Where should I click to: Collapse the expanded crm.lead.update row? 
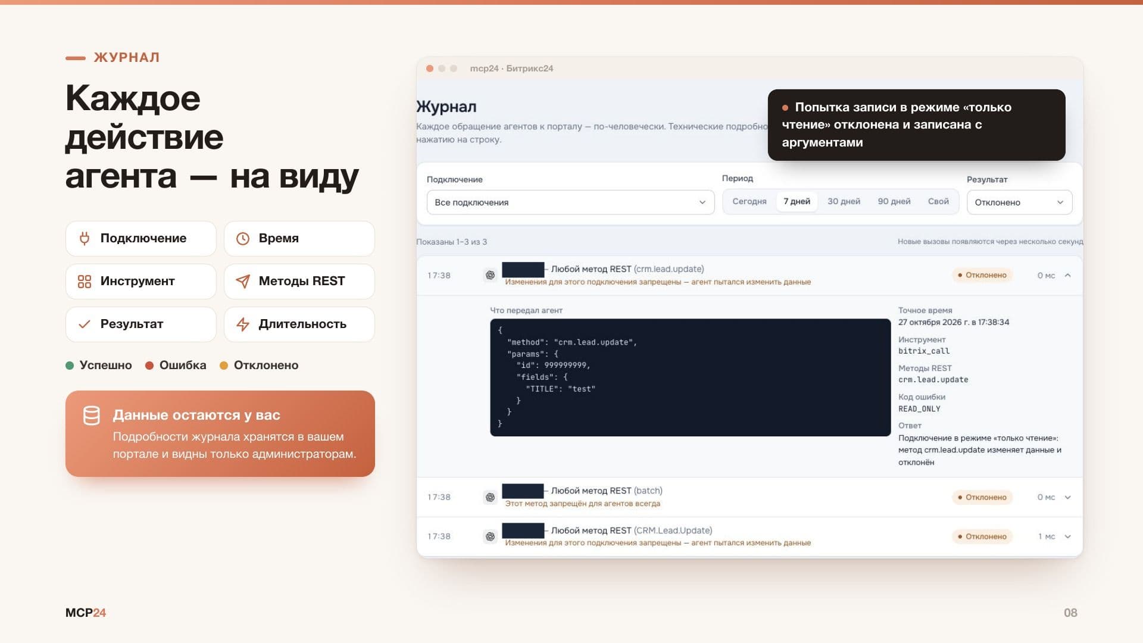click(1067, 275)
